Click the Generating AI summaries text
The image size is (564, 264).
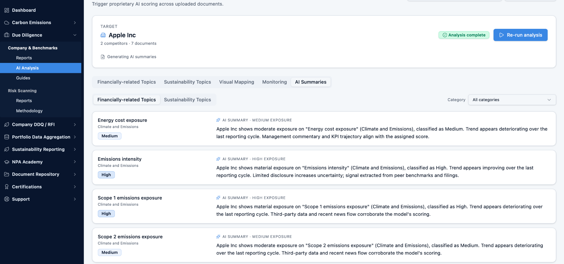tap(132, 57)
